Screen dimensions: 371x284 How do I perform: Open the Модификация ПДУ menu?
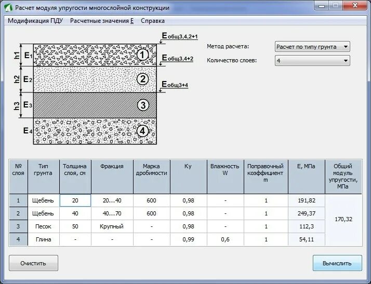tap(35, 21)
